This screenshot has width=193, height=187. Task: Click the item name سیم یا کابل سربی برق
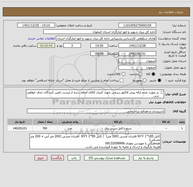tap(118, 129)
